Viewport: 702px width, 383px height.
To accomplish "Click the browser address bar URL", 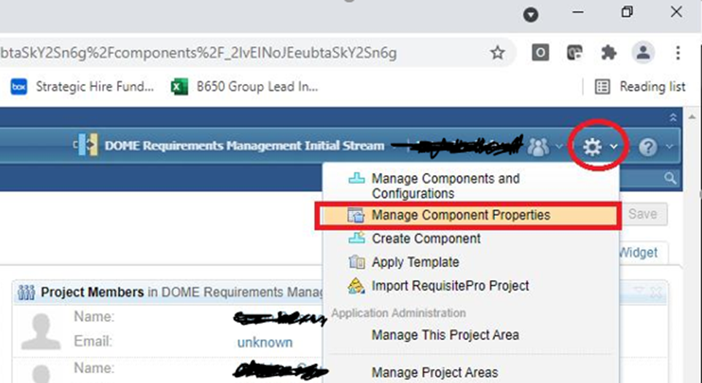I will [x=219, y=53].
